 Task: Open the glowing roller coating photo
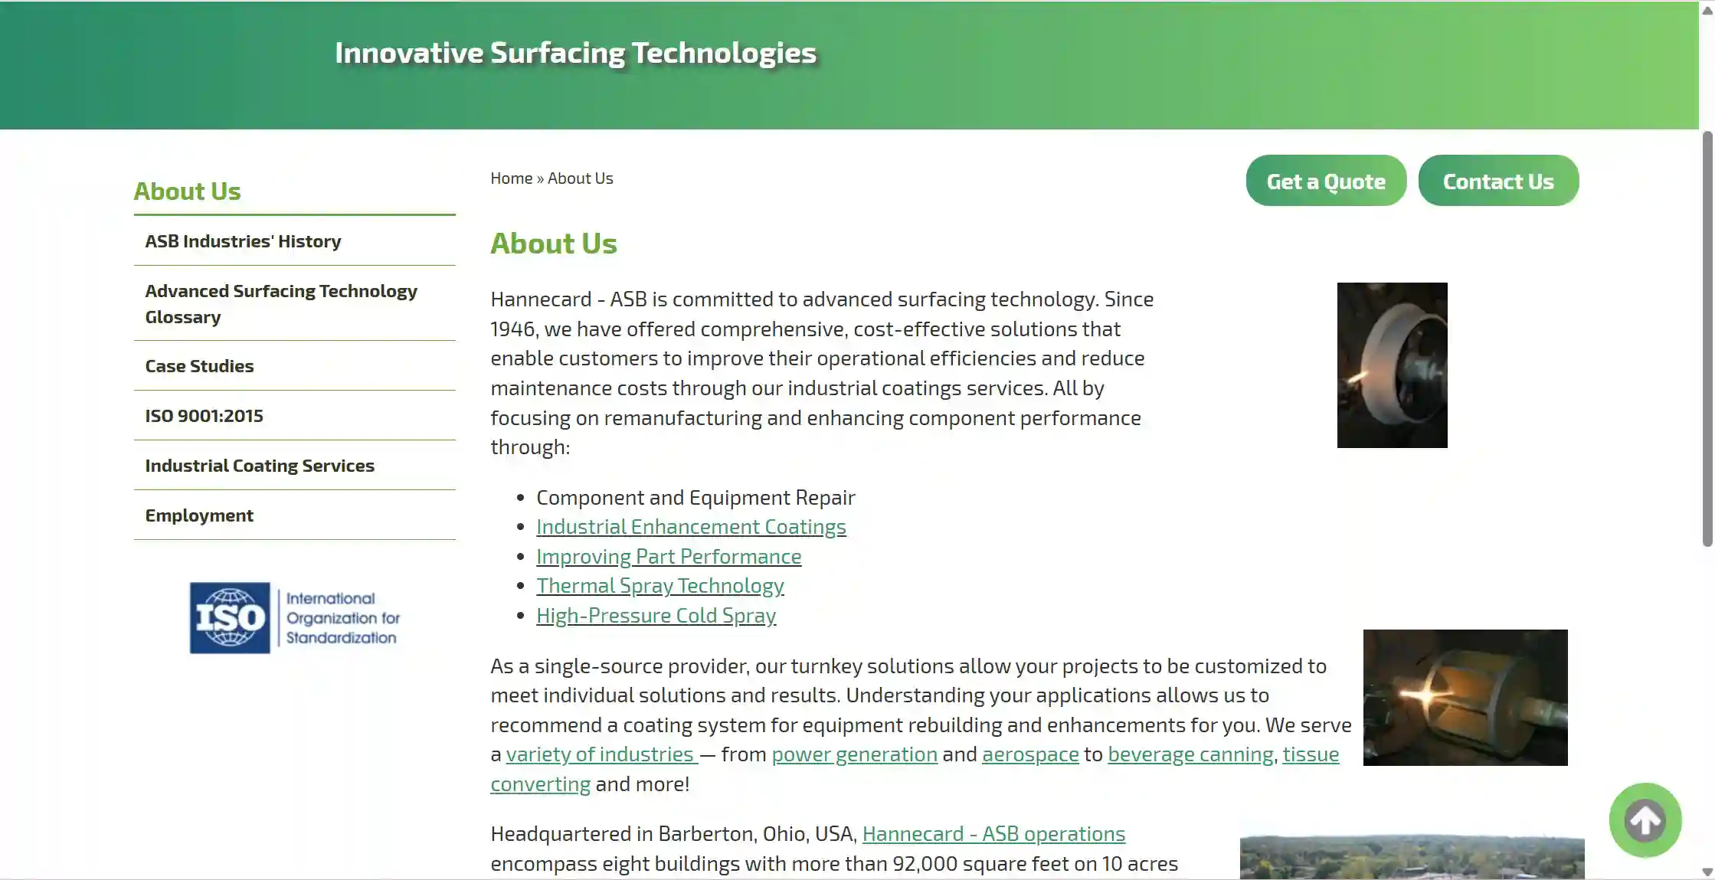[x=1465, y=698]
